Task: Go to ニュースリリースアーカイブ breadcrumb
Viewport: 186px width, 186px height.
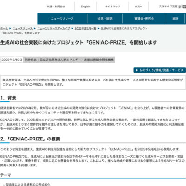Action: (53, 29)
